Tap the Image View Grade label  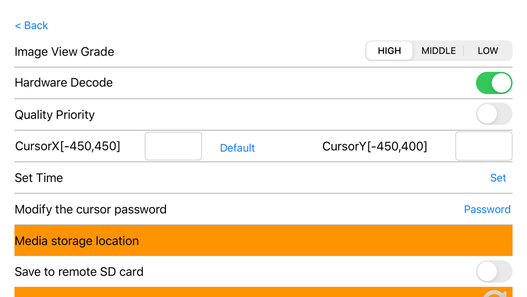pos(64,52)
